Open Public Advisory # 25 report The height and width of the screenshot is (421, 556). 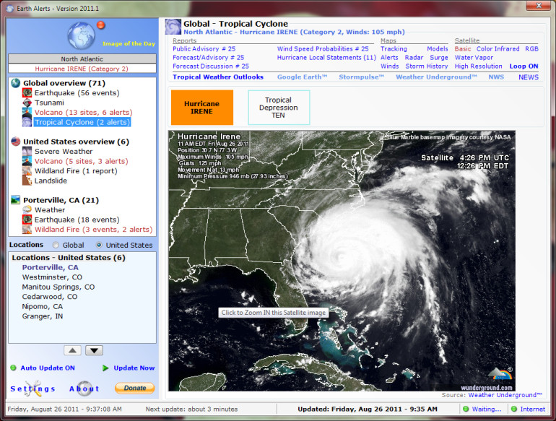[x=204, y=49]
